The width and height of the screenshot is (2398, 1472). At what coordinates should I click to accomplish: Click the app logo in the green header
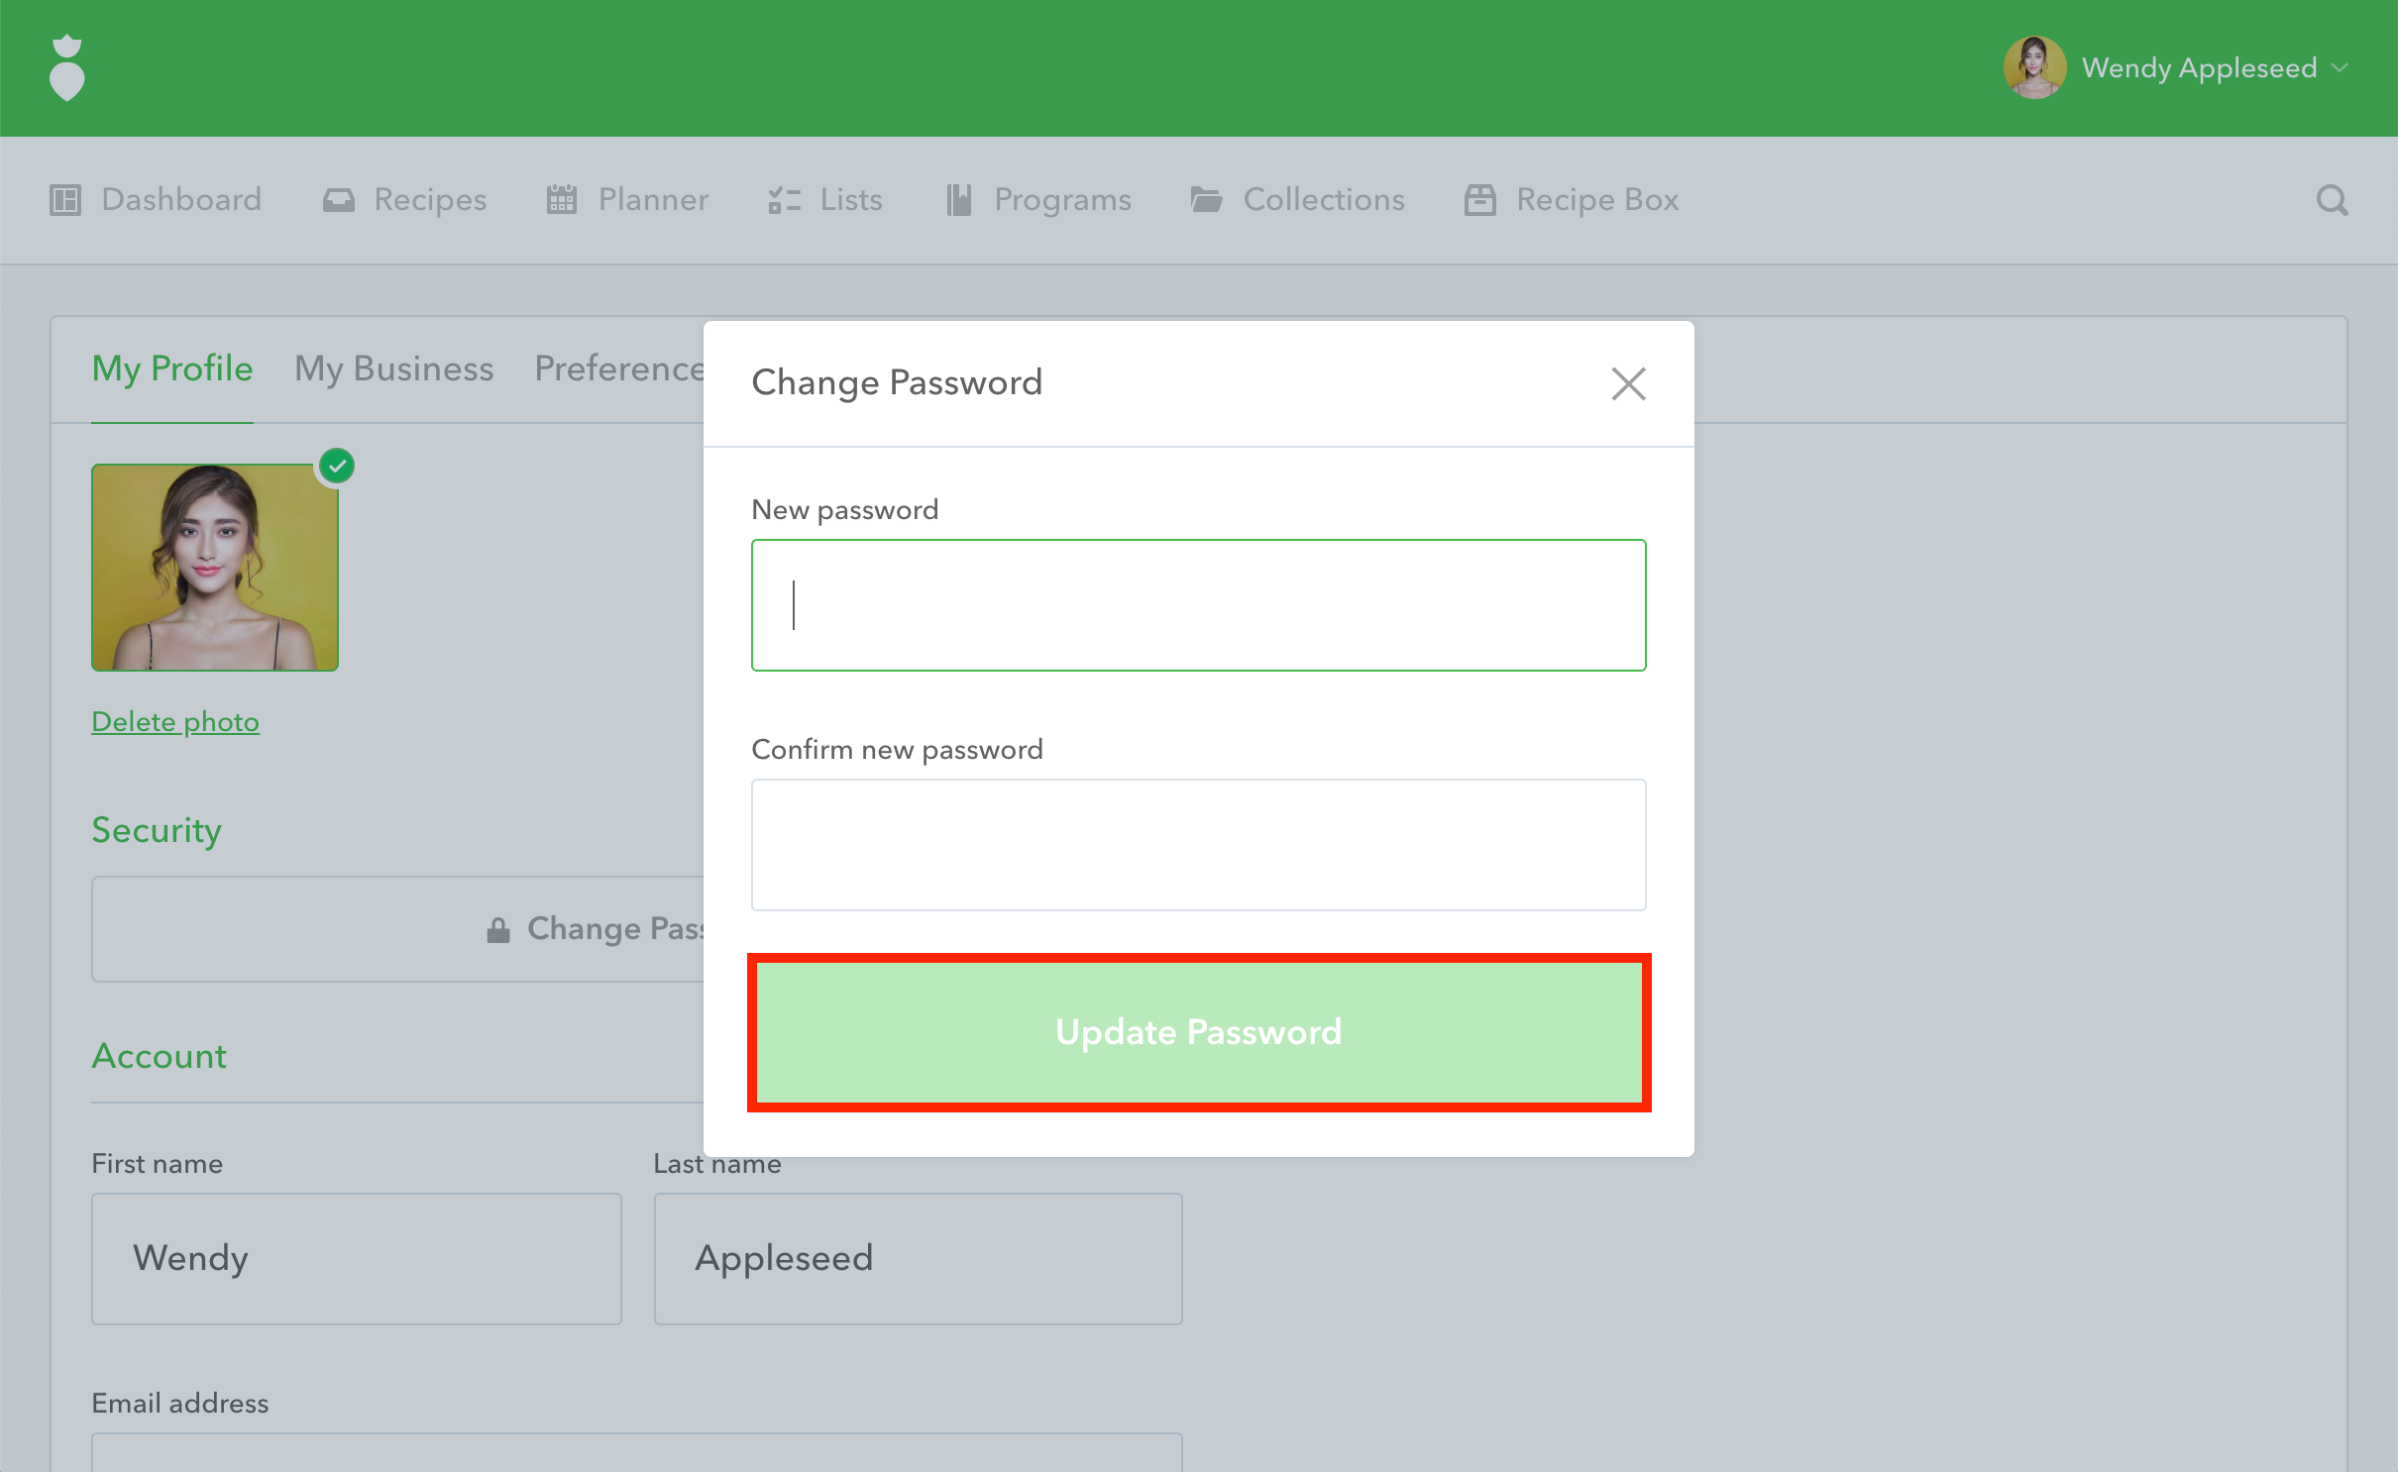coord(66,68)
